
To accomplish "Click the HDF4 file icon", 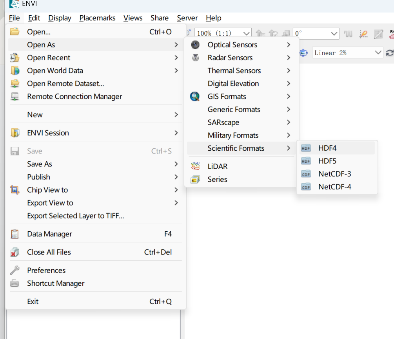I will pos(306,148).
